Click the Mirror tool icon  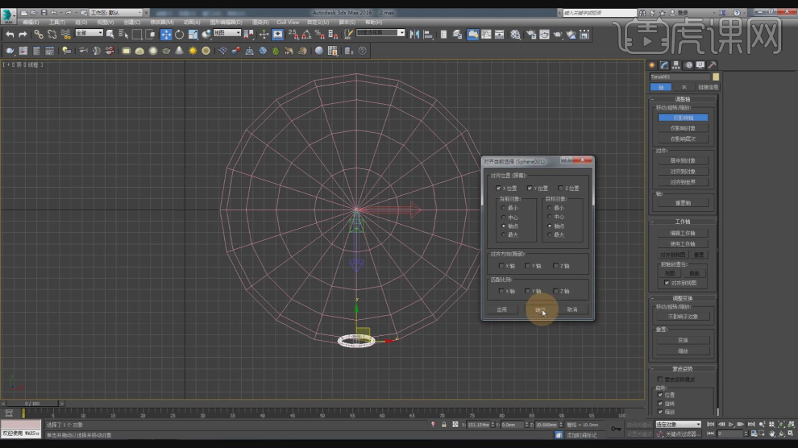pyautogui.click(x=415, y=34)
